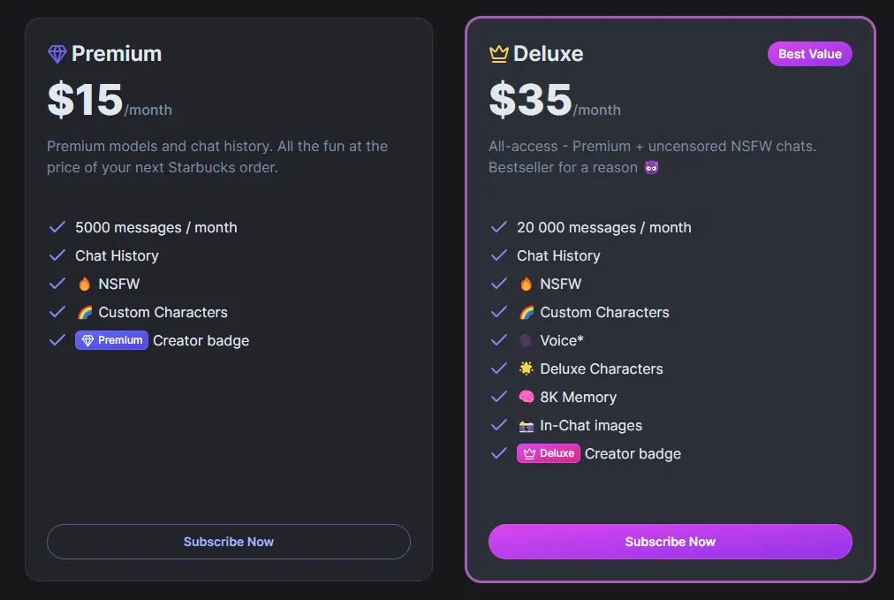Screen dimensions: 894x600
Task: Click the Deluxe crown icon
Action: (x=500, y=53)
